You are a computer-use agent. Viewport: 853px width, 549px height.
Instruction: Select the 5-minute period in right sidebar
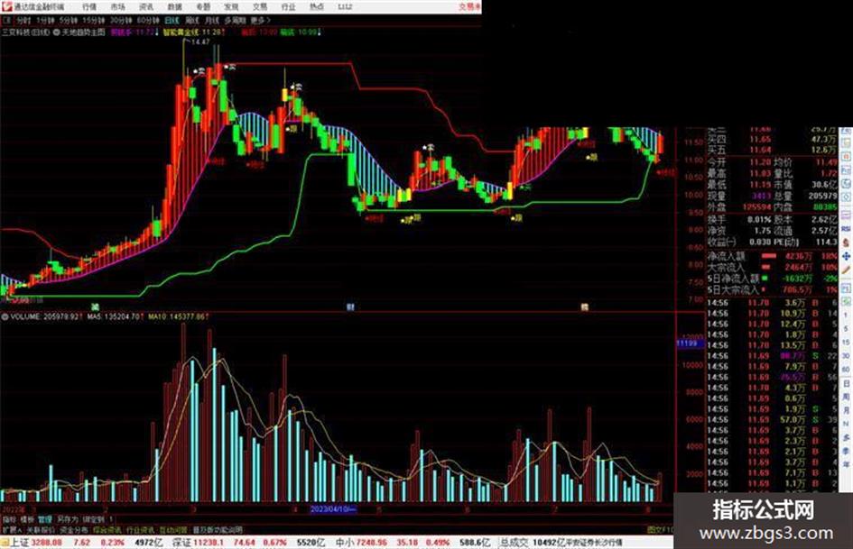846,328
